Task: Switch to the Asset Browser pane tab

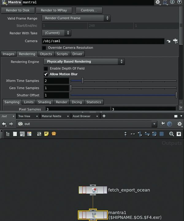Action: pyautogui.click(x=82, y=116)
